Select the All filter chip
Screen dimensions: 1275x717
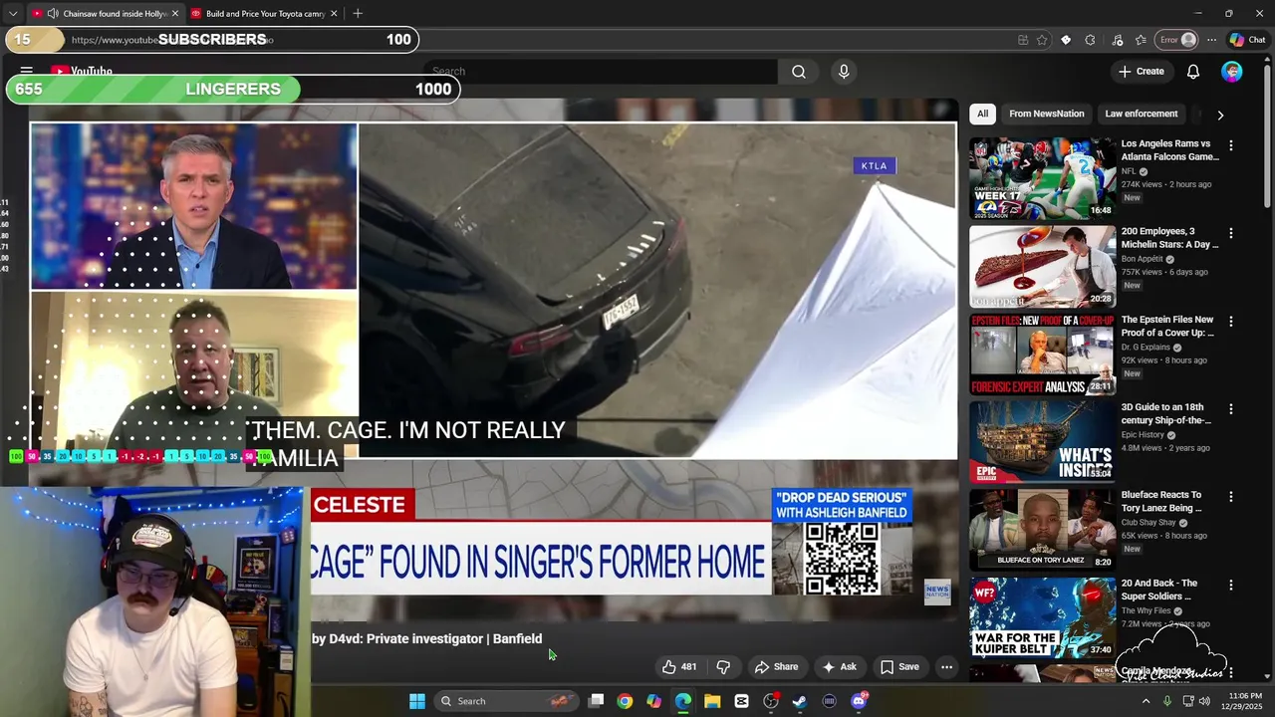pos(982,114)
